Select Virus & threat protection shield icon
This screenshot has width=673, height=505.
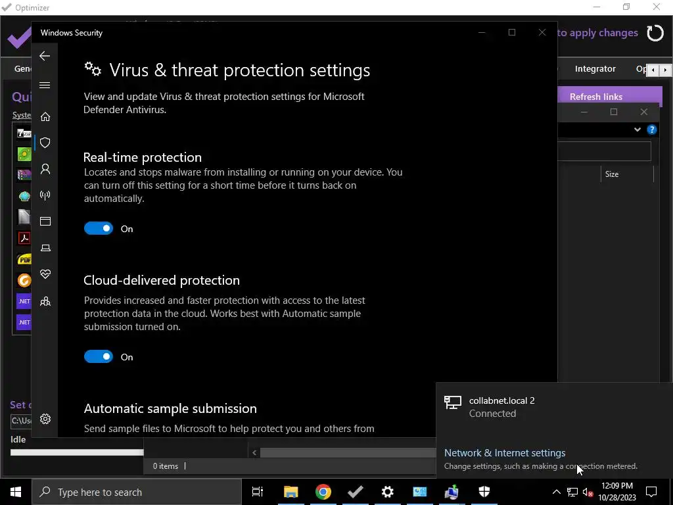point(45,143)
